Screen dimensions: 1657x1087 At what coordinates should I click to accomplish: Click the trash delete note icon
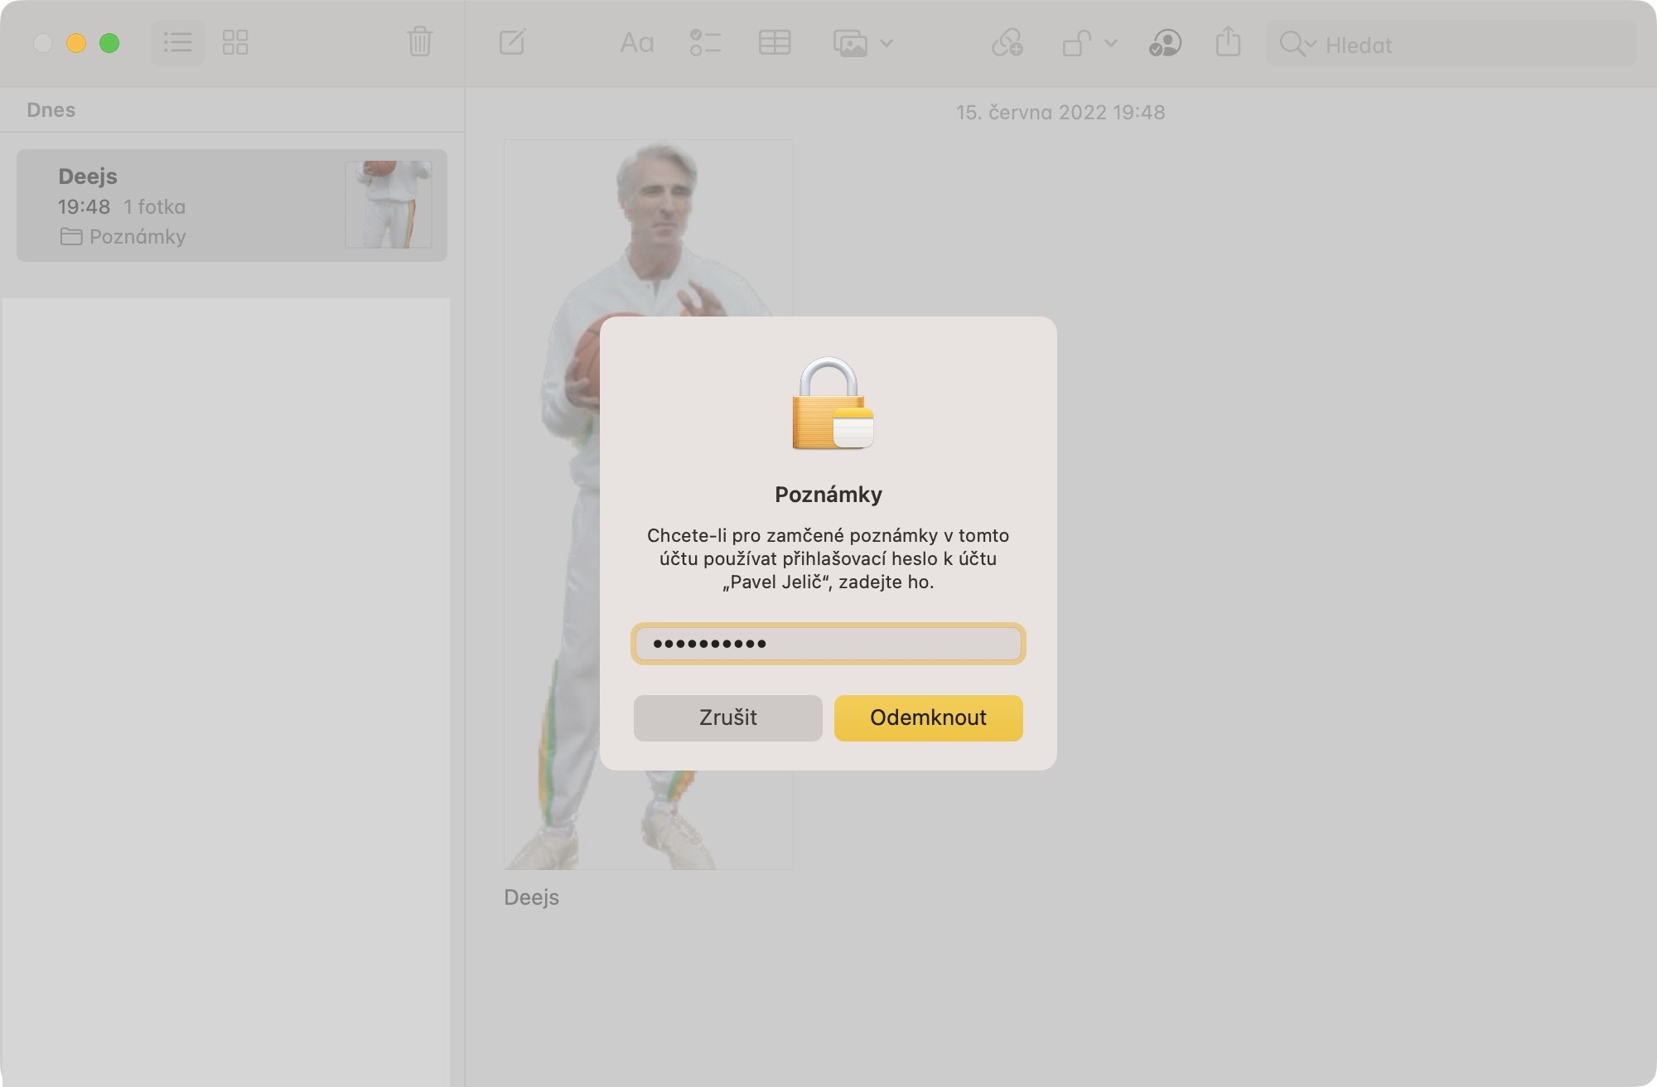pos(420,42)
